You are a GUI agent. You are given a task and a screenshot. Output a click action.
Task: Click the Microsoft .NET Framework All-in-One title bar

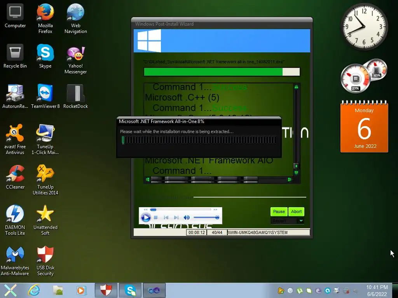(199, 121)
